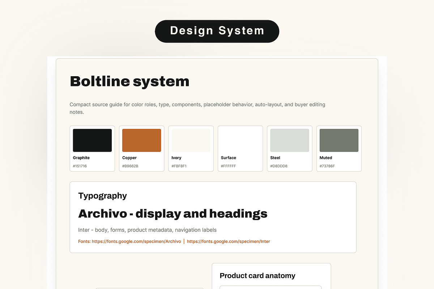
Task: Select the Copper color swatch
Action: [141, 140]
